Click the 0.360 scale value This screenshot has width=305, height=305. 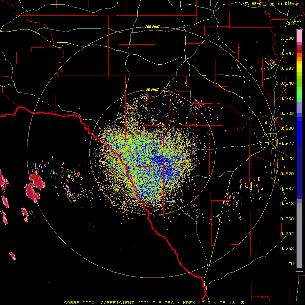coord(287,219)
